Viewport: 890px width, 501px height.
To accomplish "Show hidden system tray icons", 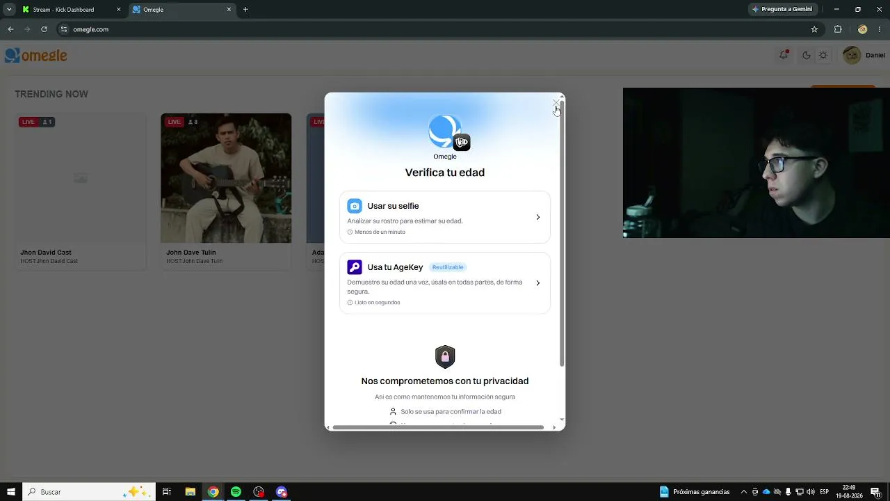I will pyautogui.click(x=744, y=492).
